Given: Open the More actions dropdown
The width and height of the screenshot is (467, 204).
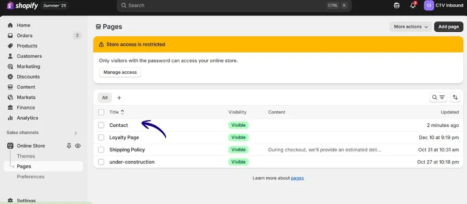Looking at the screenshot, I should pos(410,27).
